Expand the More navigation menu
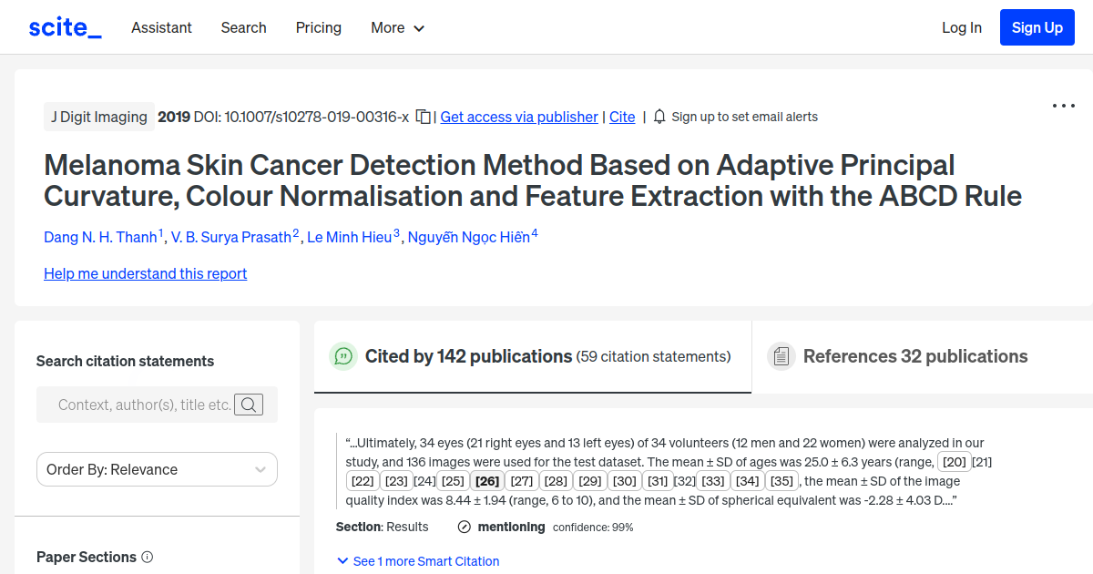Viewport: 1093px width, 574px height. click(397, 27)
